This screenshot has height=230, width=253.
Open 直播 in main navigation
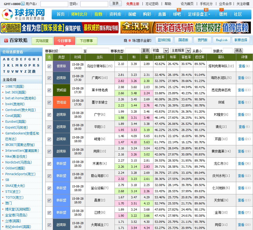pos(162,14)
